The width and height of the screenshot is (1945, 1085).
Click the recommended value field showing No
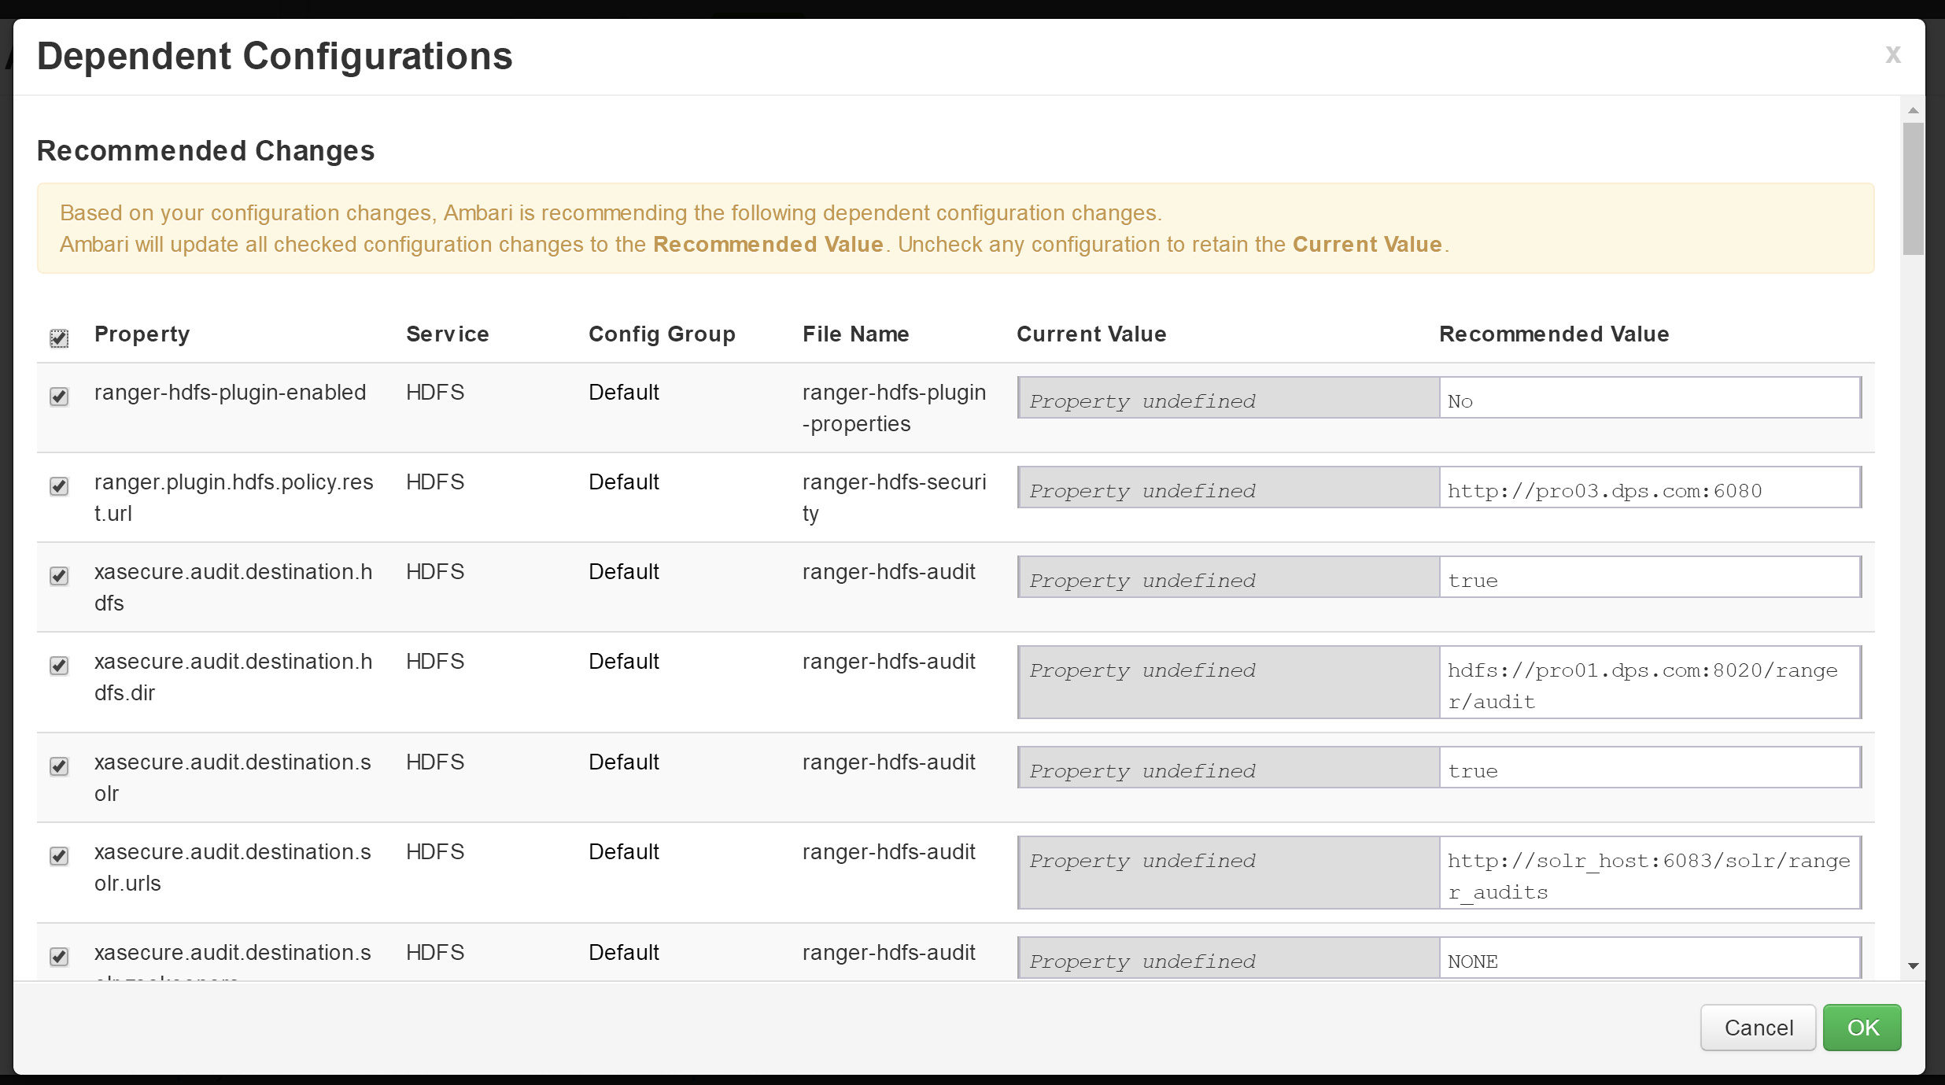(x=1650, y=397)
